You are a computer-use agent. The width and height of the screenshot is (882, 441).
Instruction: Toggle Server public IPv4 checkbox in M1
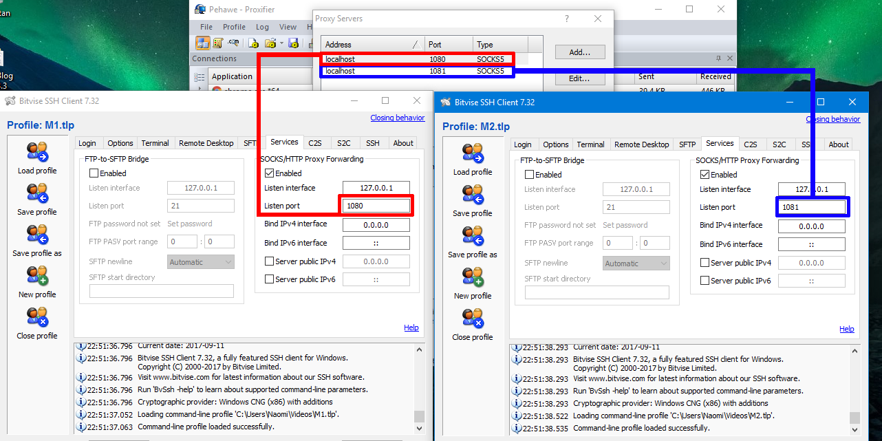pyautogui.click(x=270, y=261)
